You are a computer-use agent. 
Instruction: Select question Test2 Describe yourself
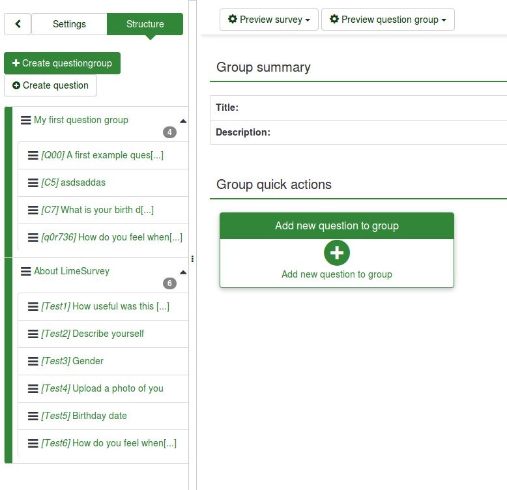click(93, 334)
